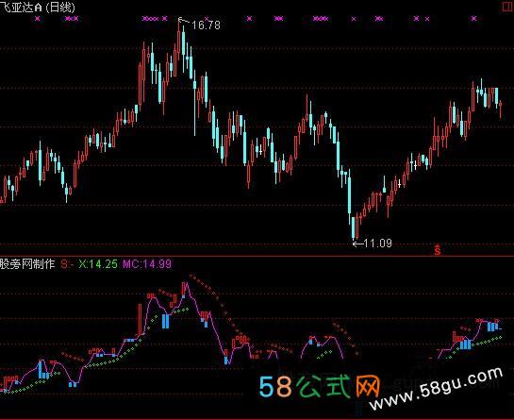Click the red square icon top-right corner

[508, 7]
